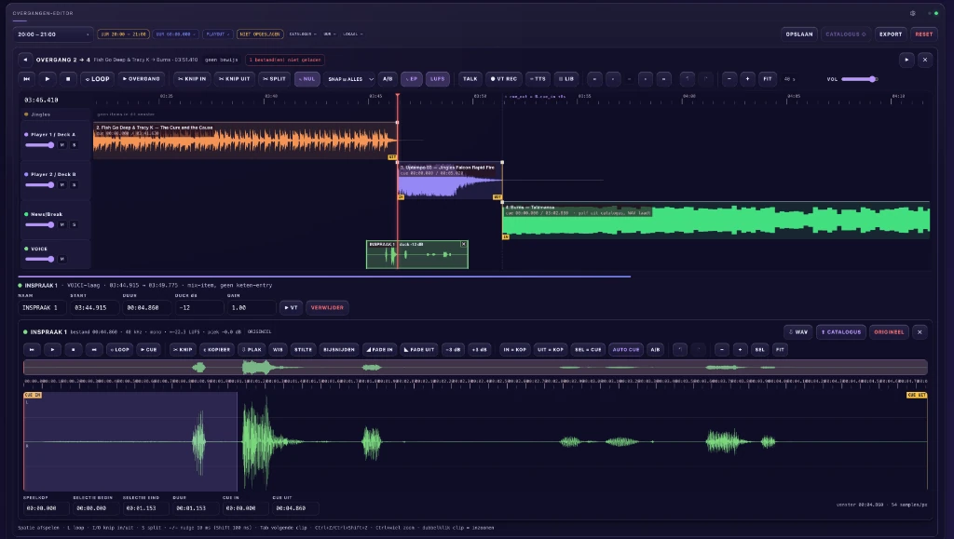Open the UUR 20:00 – 21:00 chip
Image resolution: width=954 pixels, height=539 pixels.
[x=124, y=34]
